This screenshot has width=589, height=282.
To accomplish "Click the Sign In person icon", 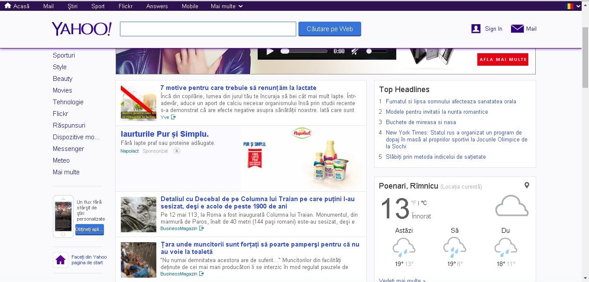I will pos(476,29).
